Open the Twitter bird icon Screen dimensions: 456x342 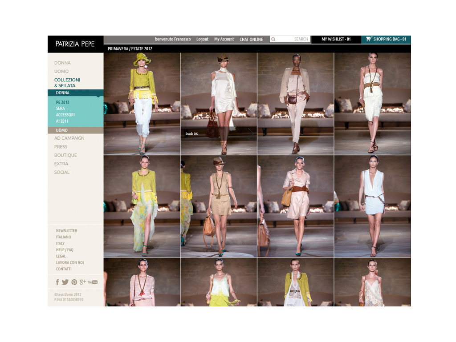click(65, 282)
